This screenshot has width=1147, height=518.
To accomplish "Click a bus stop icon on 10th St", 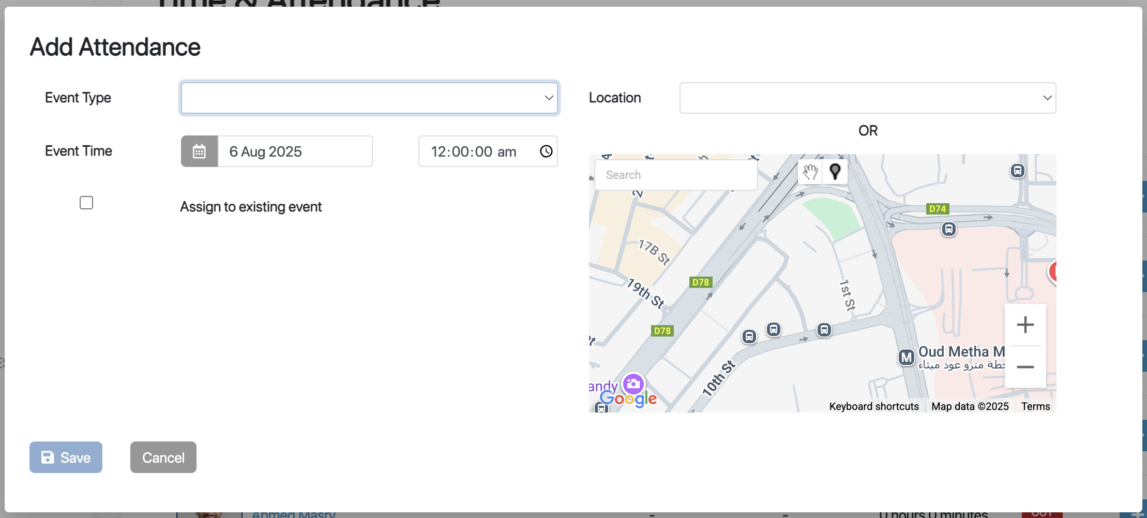I will [750, 336].
